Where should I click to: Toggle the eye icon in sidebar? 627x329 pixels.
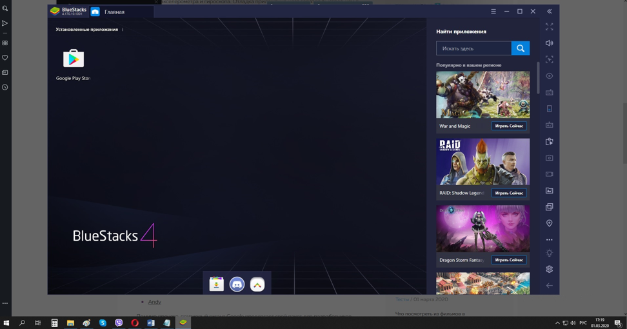pos(549,76)
